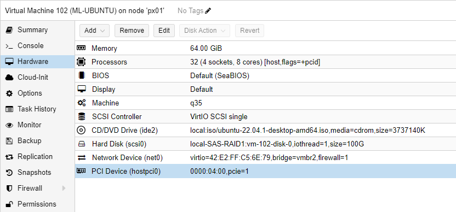Expand the Firewall submenu arrow
This screenshot has width=456, height=212.
pos(64,188)
